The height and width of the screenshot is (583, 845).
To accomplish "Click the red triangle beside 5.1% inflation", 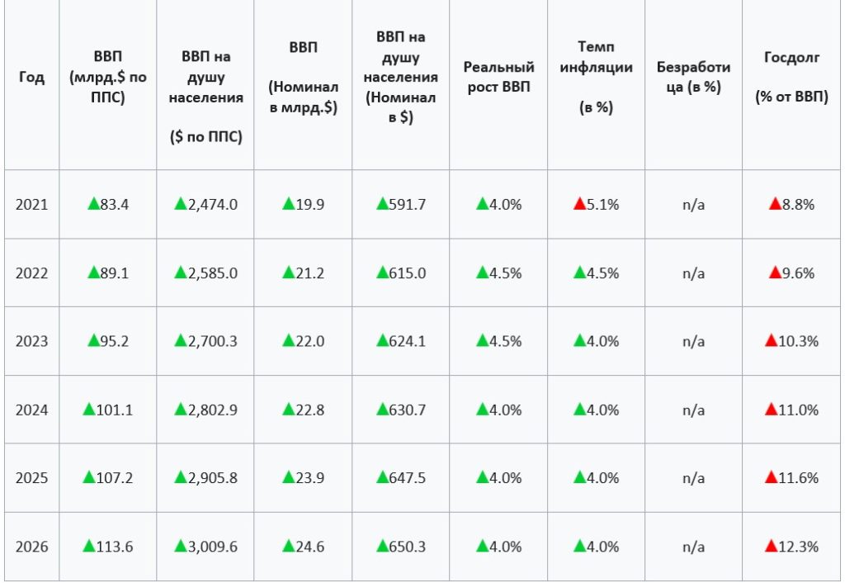I will tap(579, 204).
